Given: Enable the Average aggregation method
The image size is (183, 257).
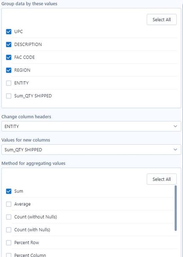Looking at the screenshot, I should tap(9, 204).
